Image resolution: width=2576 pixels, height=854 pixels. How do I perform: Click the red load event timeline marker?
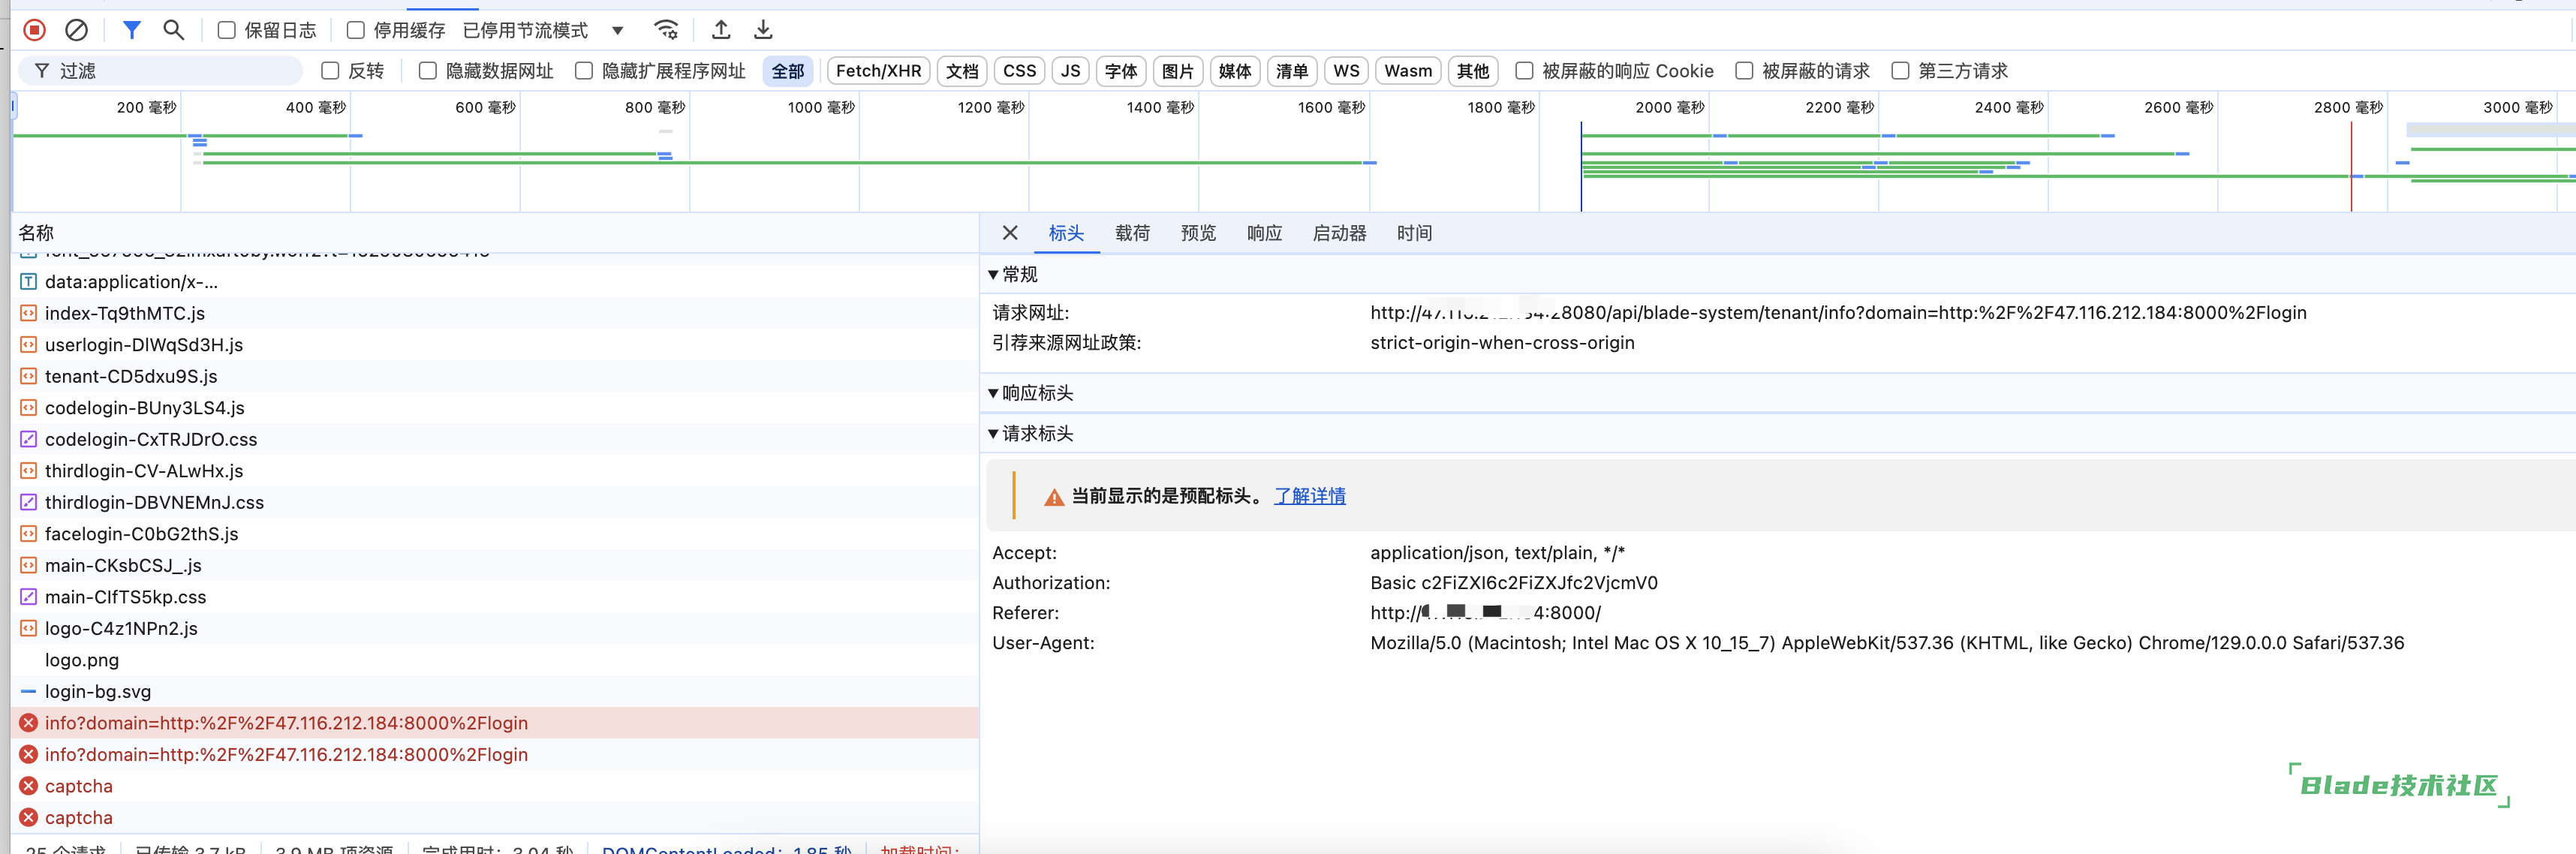(2351, 167)
